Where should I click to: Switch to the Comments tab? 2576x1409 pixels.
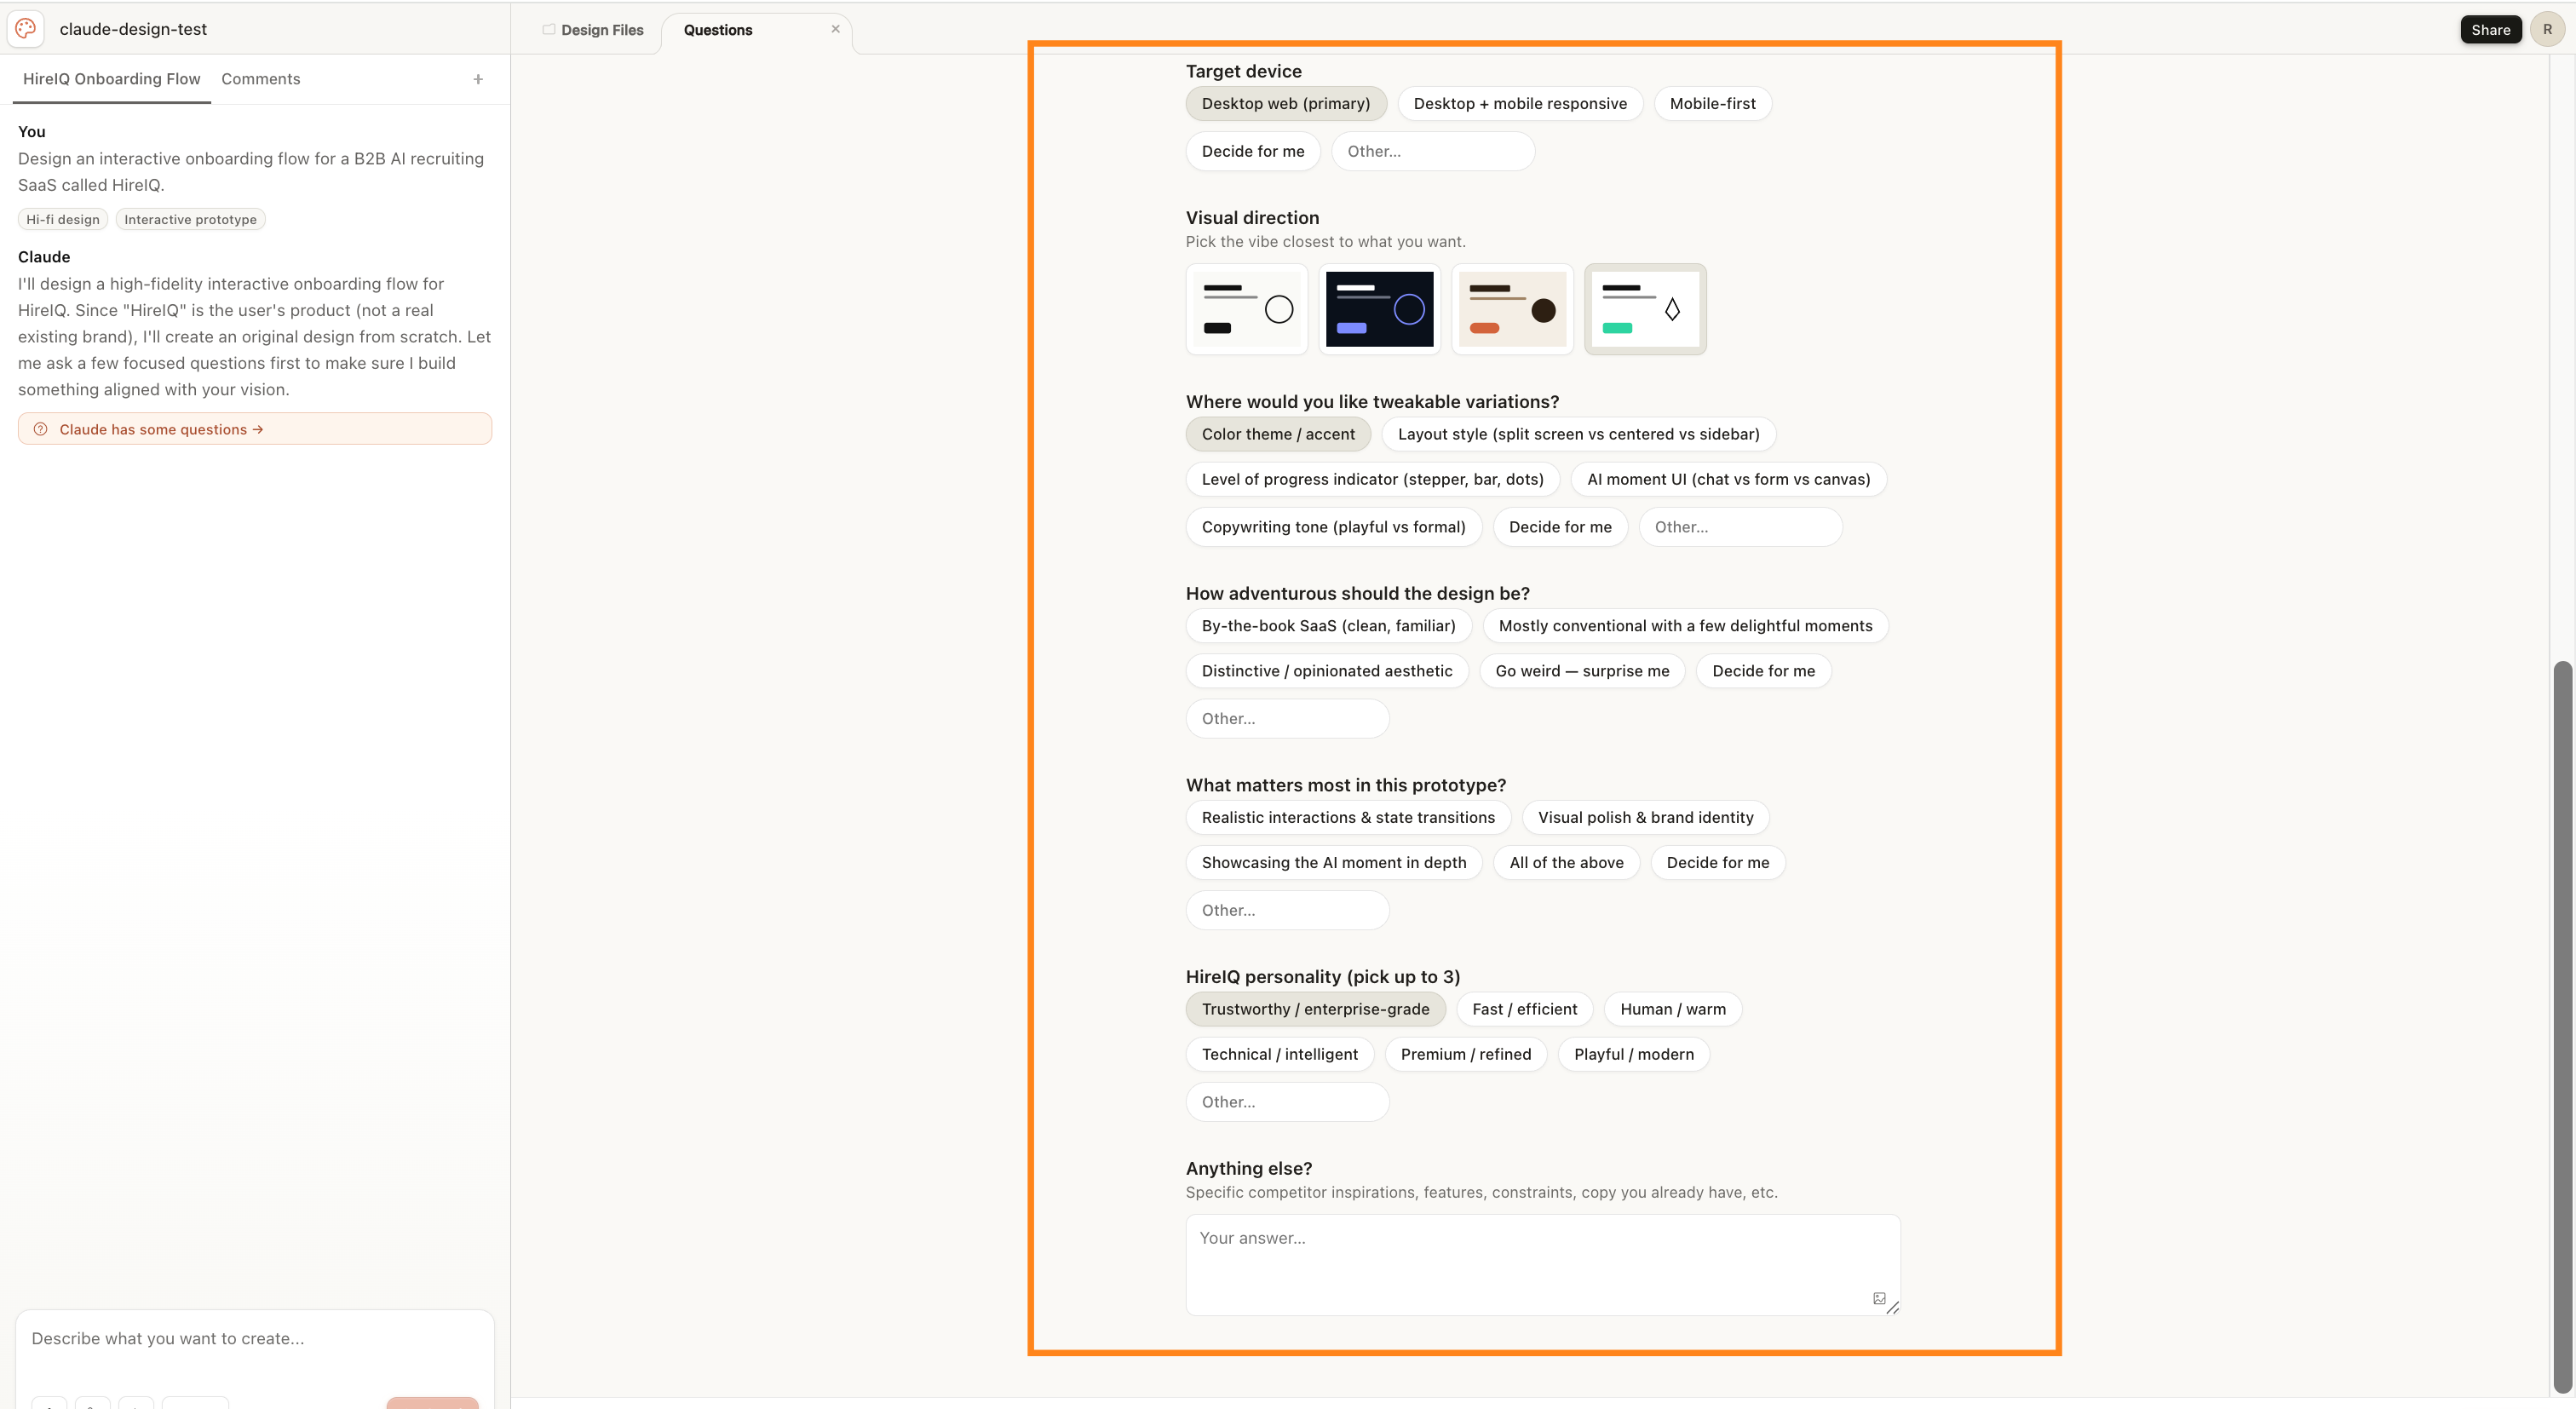[260, 79]
